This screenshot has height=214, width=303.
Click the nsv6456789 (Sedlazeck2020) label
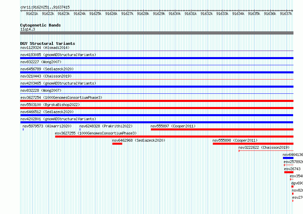pos(47,69)
